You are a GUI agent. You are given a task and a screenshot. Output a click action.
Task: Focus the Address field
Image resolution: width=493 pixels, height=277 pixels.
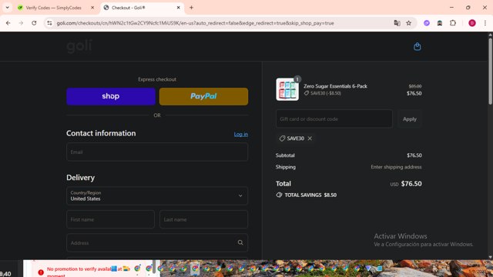coord(157,243)
